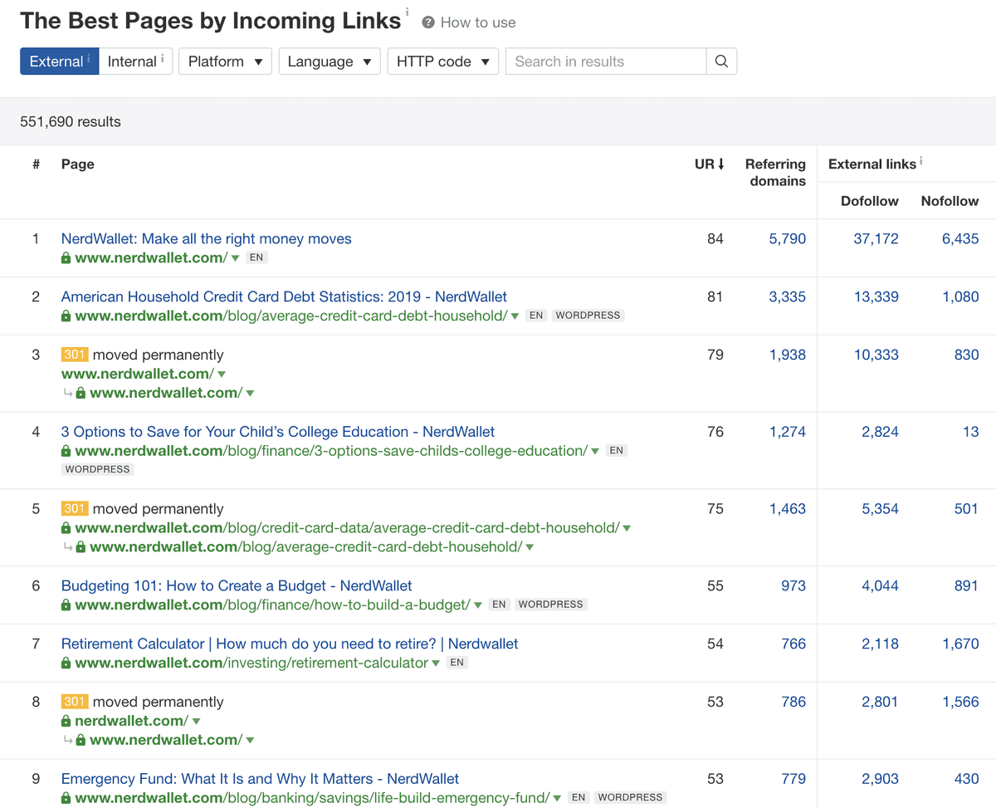Open American Household Credit Card Debt Statistics link
This screenshot has width=996, height=808.
pyautogui.click(x=284, y=296)
